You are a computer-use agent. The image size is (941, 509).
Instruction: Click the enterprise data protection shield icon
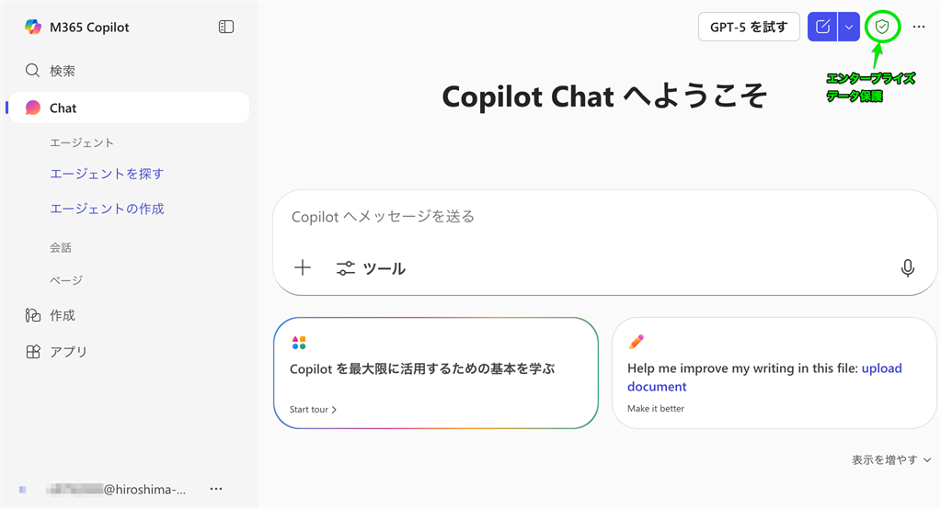882,28
